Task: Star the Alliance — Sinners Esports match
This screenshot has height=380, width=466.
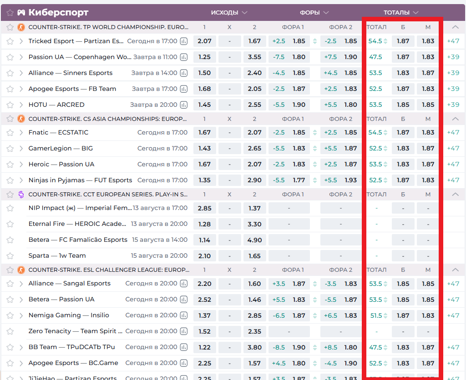Action: (10, 73)
